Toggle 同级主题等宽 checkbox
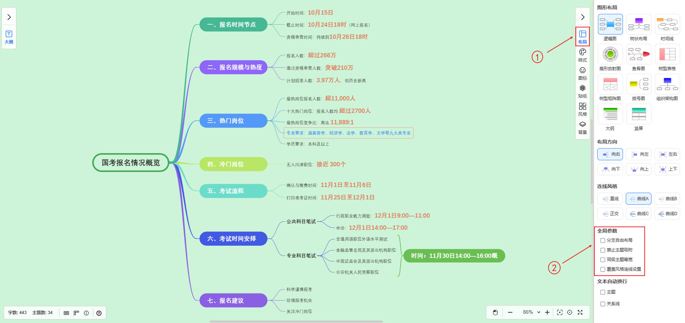685x323 pixels. 603,260
